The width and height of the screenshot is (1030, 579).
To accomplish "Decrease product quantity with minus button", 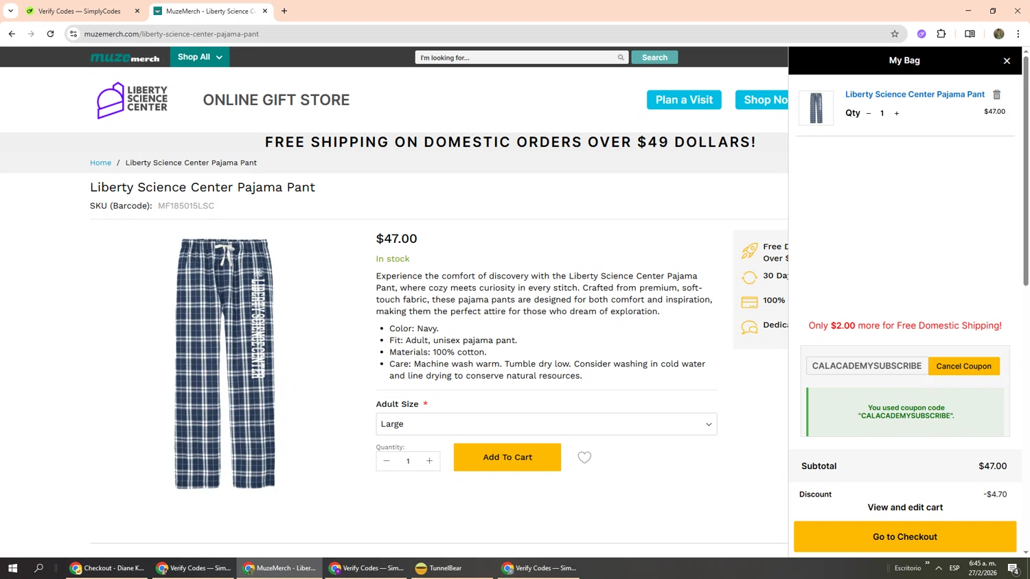I will [x=387, y=461].
